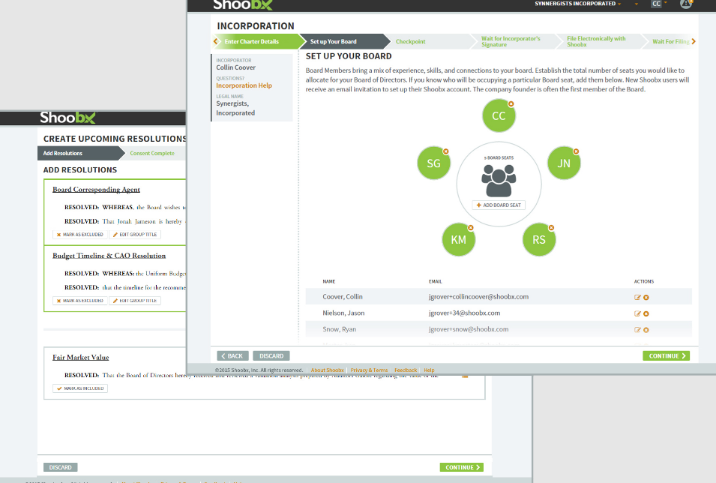Open the Incorporation Help link
The height and width of the screenshot is (483, 716).
[x=244, y=85]
